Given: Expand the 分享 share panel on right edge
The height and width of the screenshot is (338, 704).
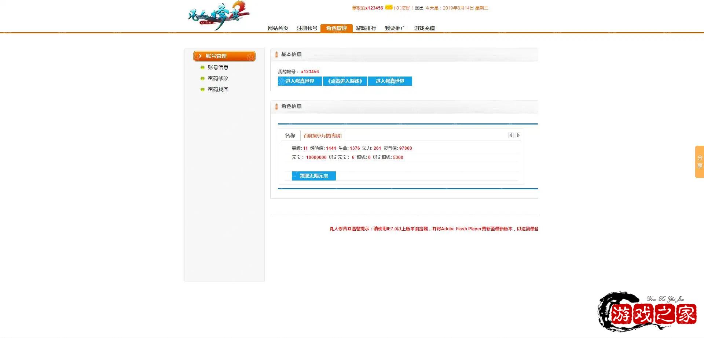Looking at the screenshot, I should tap(699, 161).
